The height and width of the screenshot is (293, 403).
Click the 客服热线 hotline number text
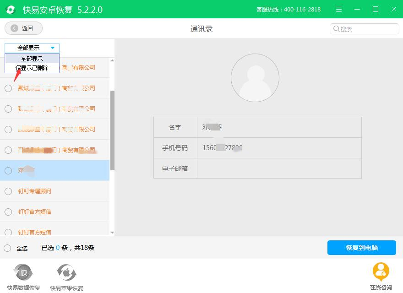tap(289, 9)
